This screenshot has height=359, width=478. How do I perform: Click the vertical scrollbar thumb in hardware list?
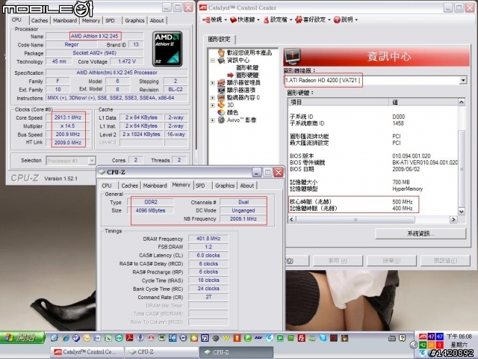[462, 168]
